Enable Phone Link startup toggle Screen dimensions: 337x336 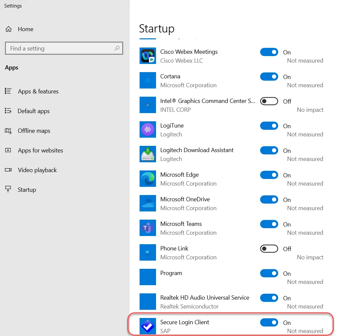[x=269, y=249]
